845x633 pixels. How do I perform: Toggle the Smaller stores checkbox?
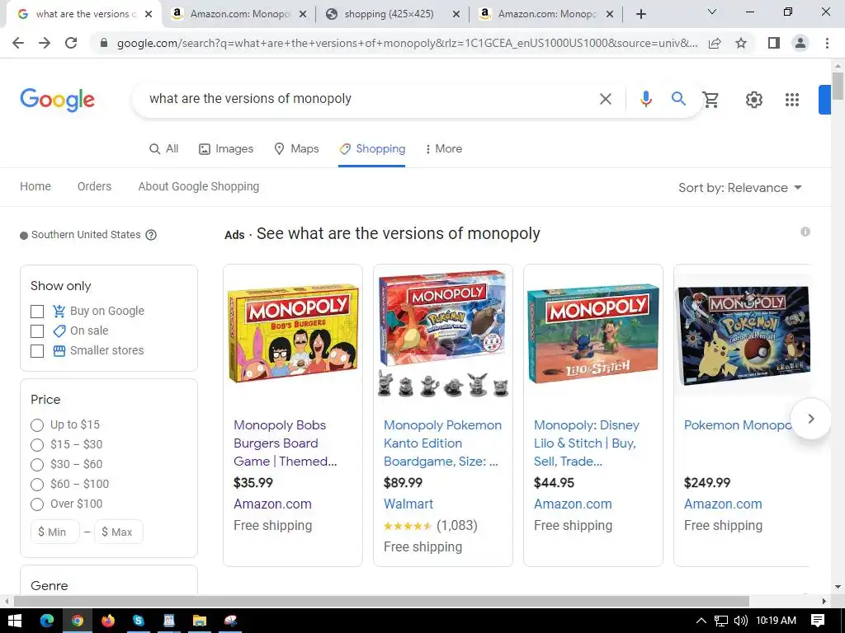click(37, 351)
